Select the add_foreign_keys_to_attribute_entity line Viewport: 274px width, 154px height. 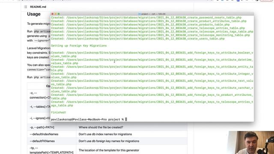click(x=152, y=68)
